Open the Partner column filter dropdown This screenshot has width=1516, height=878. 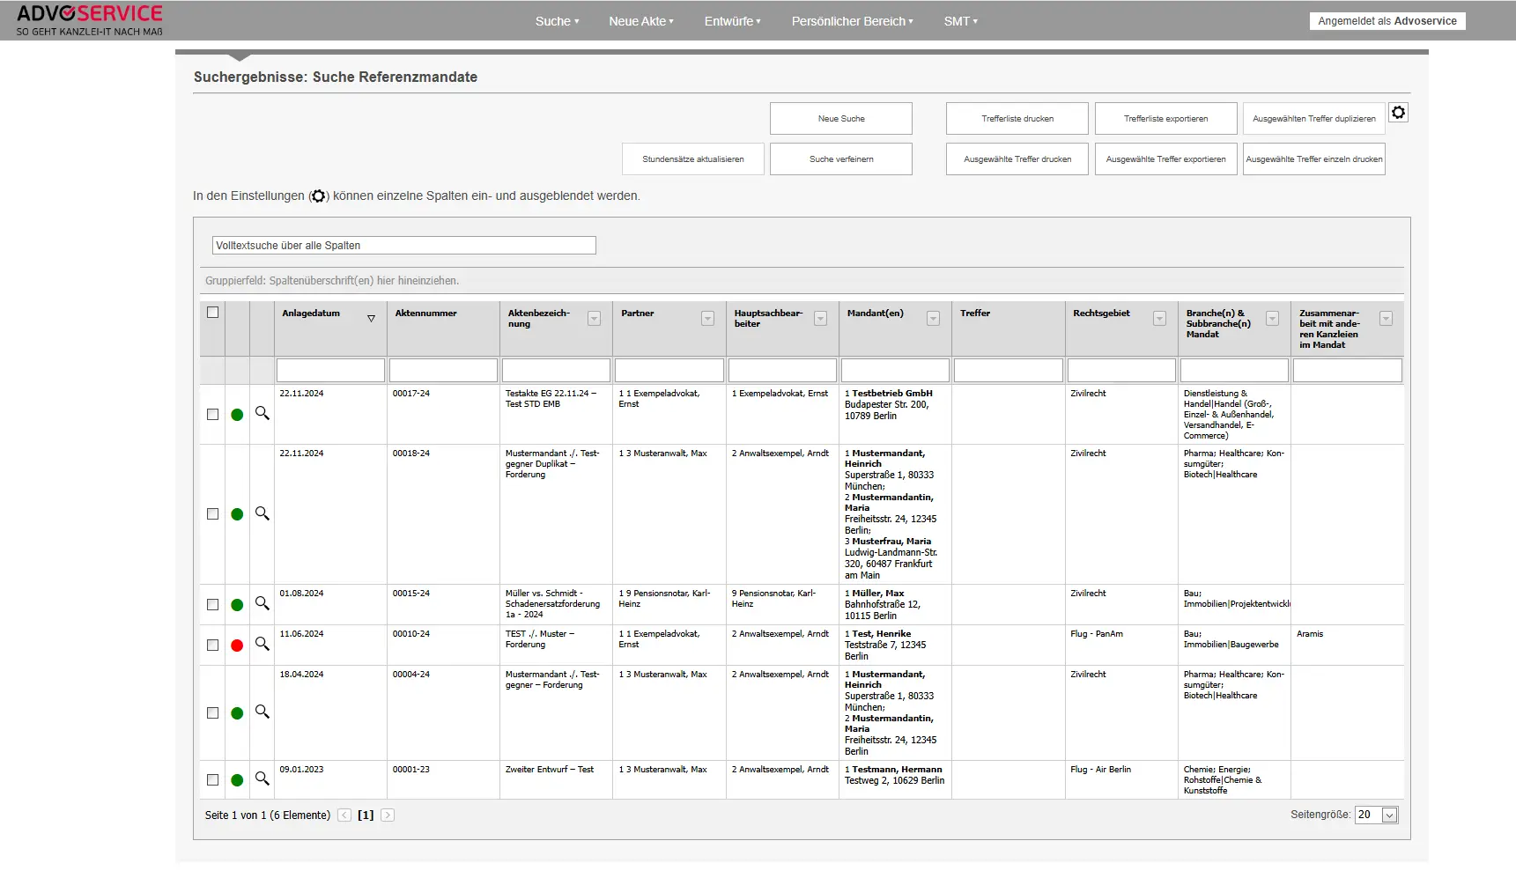[707, 319]
